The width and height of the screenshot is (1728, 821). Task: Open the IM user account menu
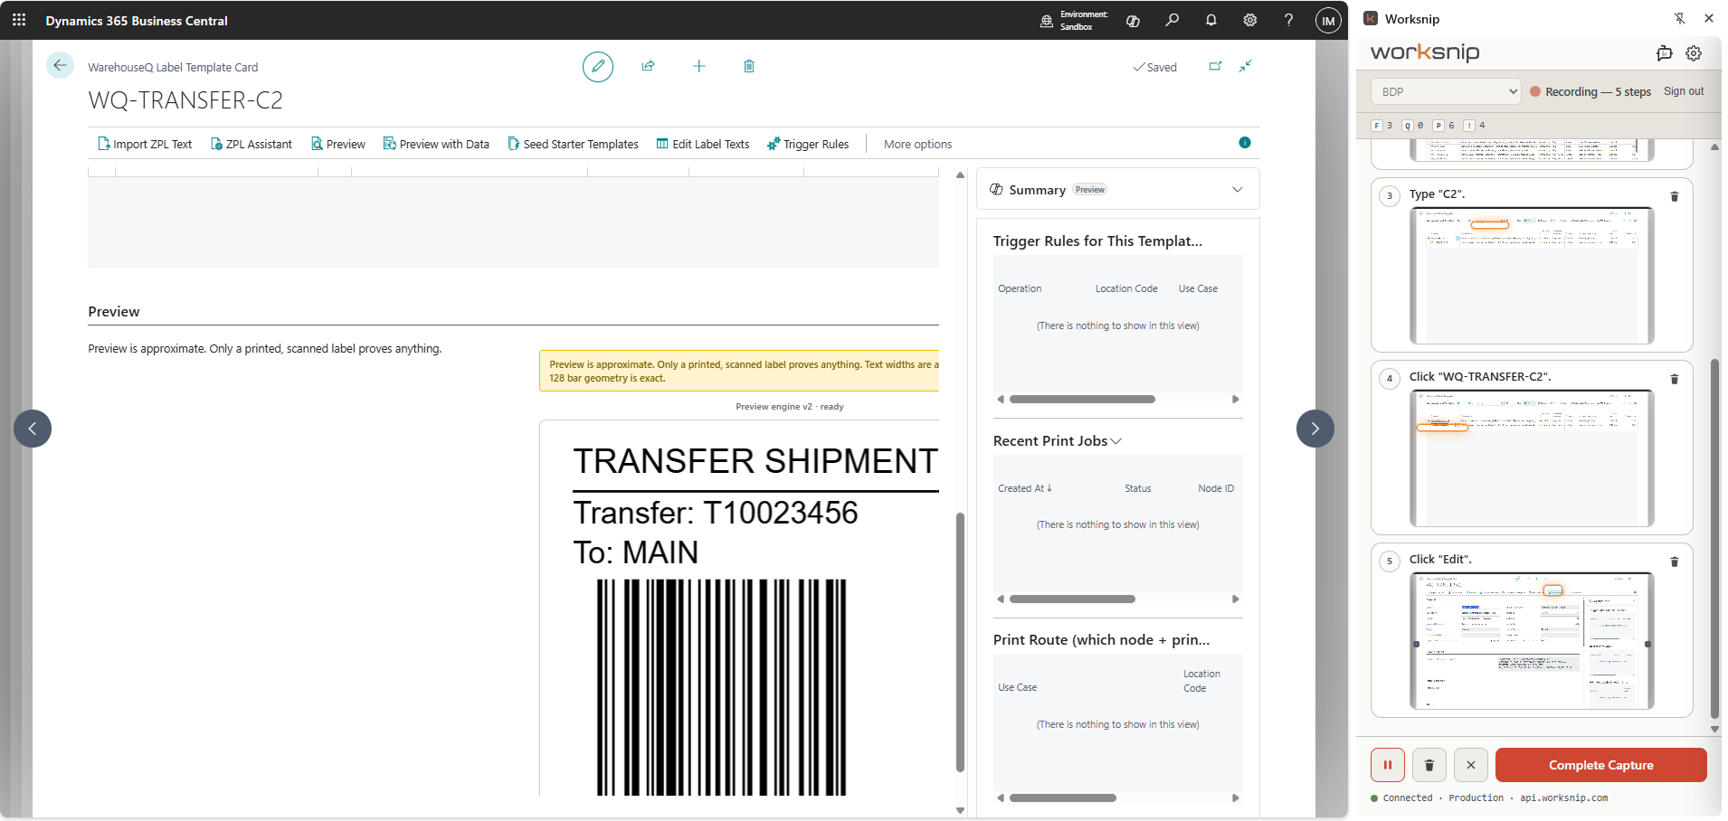tap(1328, 21)
